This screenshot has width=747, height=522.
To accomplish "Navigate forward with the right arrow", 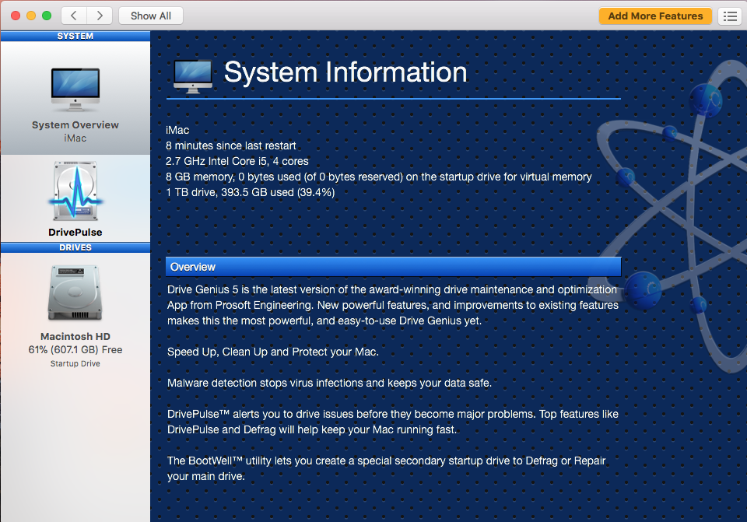I will 98,15.
